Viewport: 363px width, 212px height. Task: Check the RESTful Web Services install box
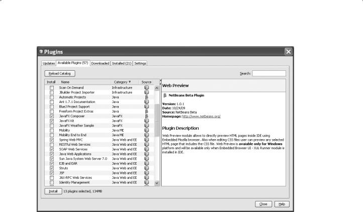pos(52,144)
